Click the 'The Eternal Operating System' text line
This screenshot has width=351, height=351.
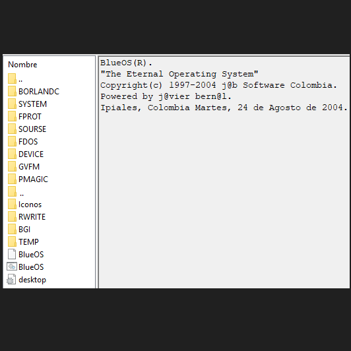coord(179,74)
